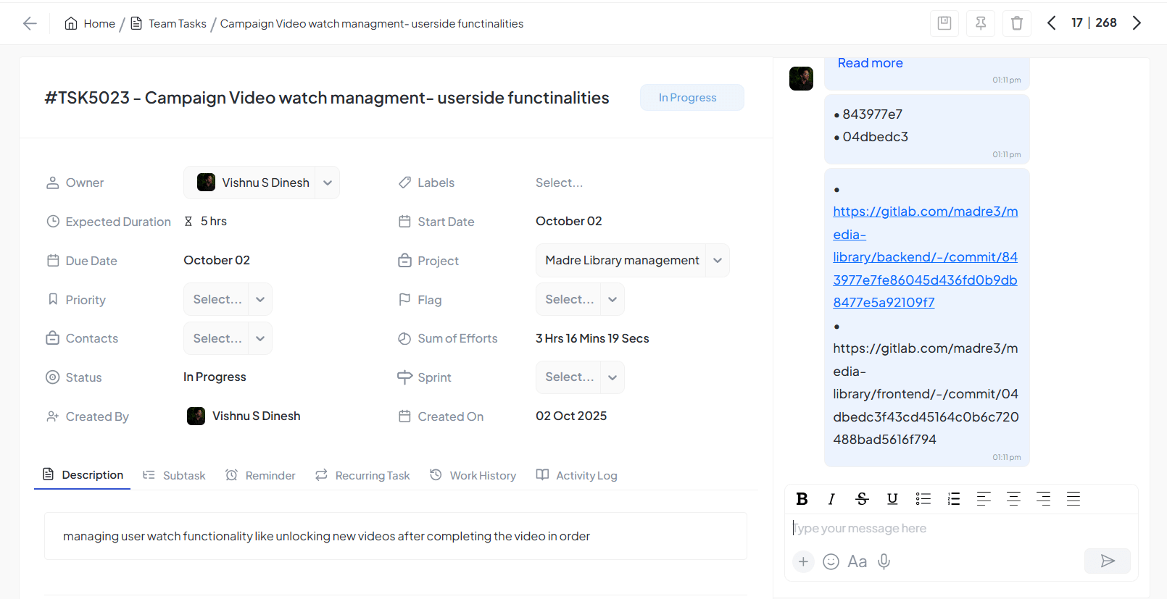Pin this task with the pin icon
Image resolution: width=1167 pixels, height=599 pixels.
[981, 23]
